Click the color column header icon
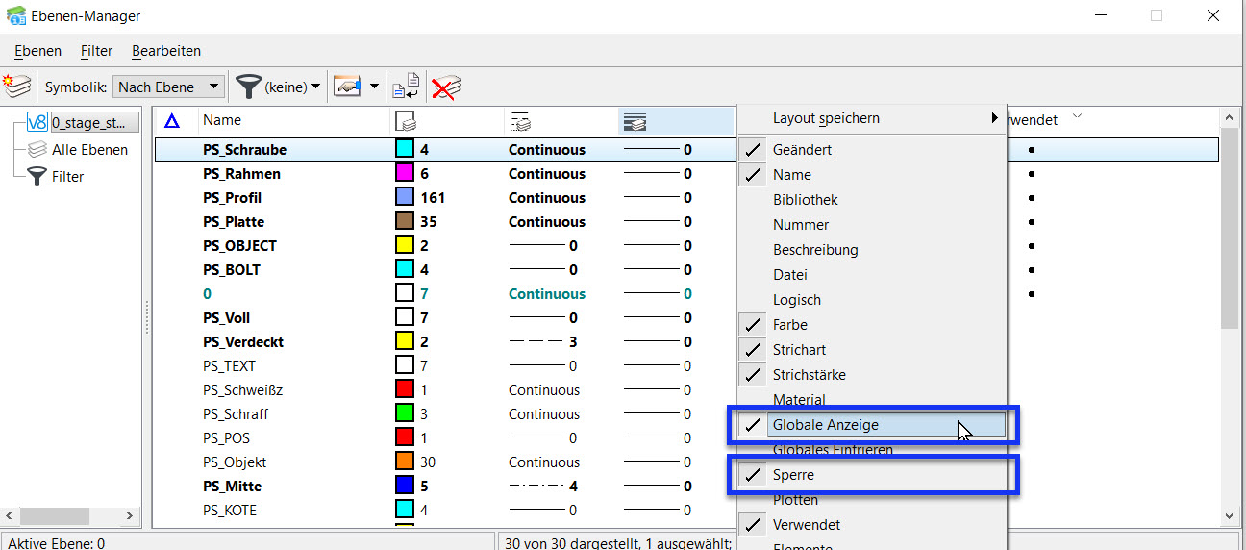Screen dimensions: 1246x550 pyautogui.click(x=406, y=121)
